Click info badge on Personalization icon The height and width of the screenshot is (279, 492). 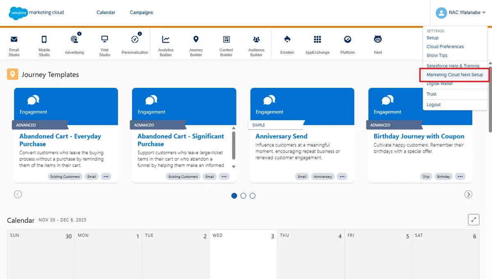coord(140,34)
